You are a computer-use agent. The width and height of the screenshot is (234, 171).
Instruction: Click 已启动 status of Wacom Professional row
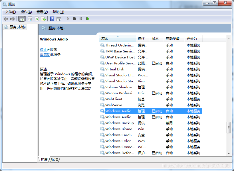click(157, 93)
